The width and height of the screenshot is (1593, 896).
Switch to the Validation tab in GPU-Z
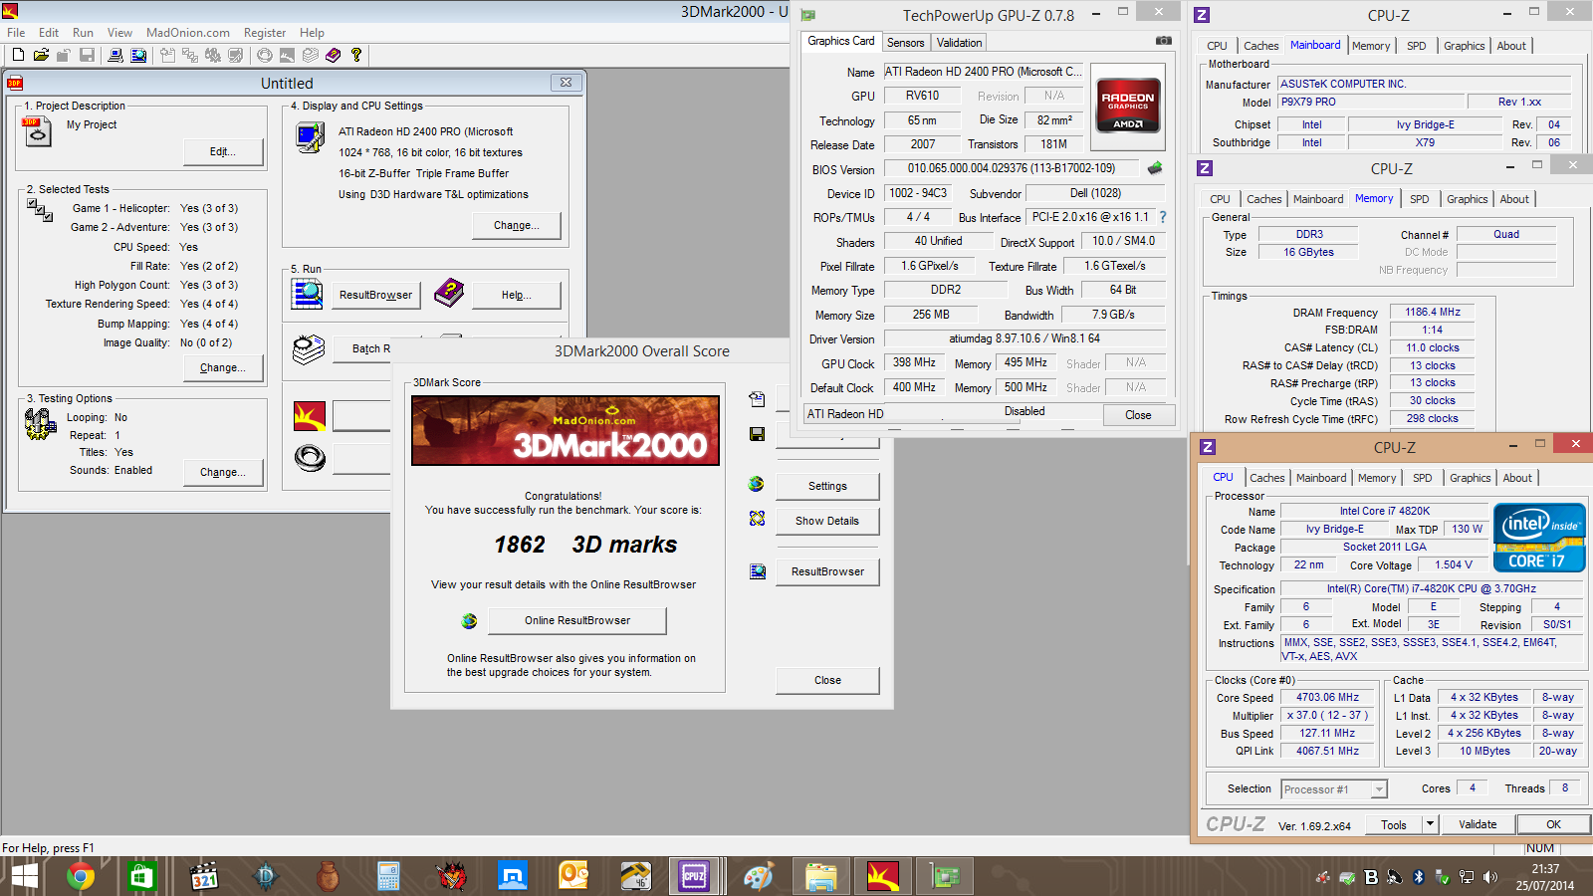pyautogui.click(x=959, y=43)
